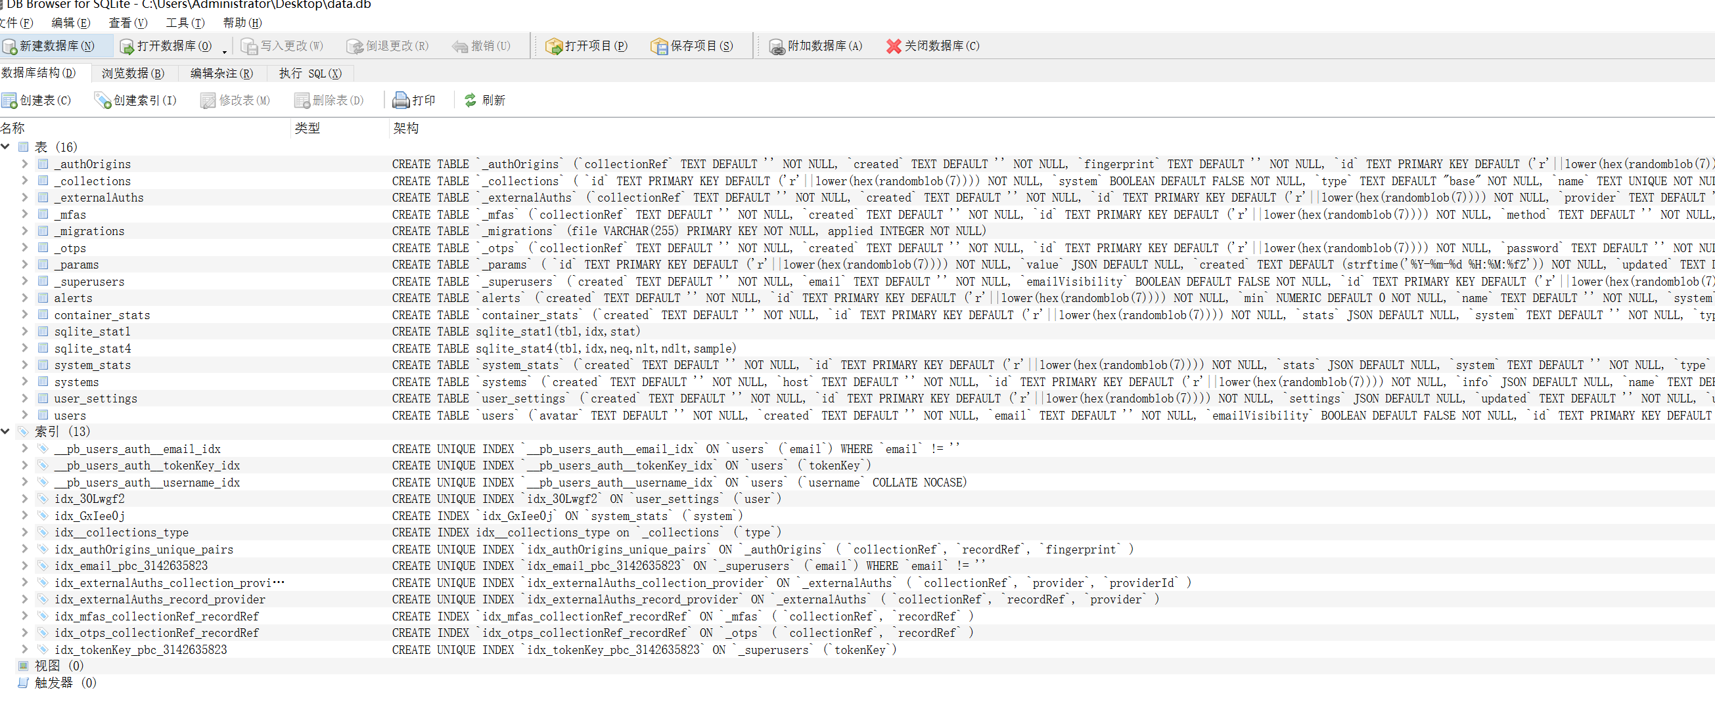The height and width of the screenshot is (713, 1715).
Task: Select the users table in the tree
Action: coord(70,416)
